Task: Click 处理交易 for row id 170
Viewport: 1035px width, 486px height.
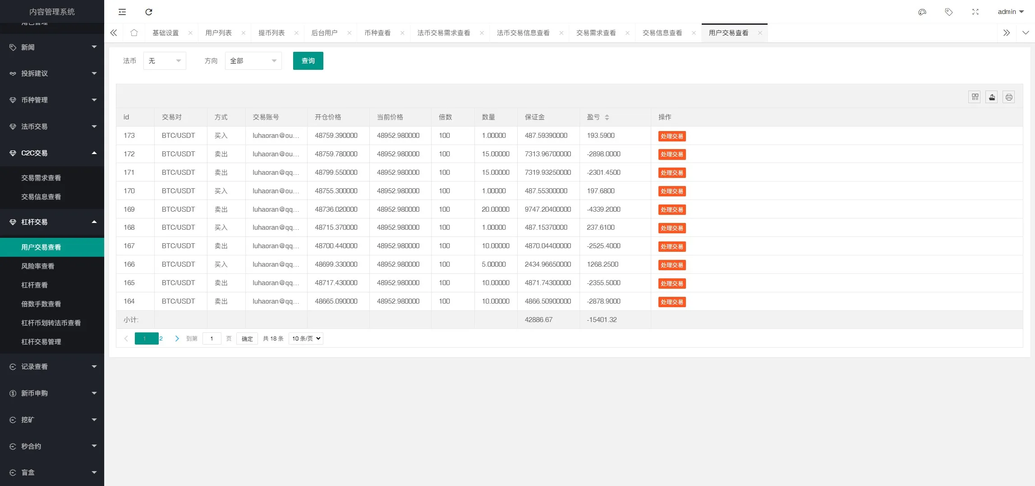Action: click(x=672, y=191)
